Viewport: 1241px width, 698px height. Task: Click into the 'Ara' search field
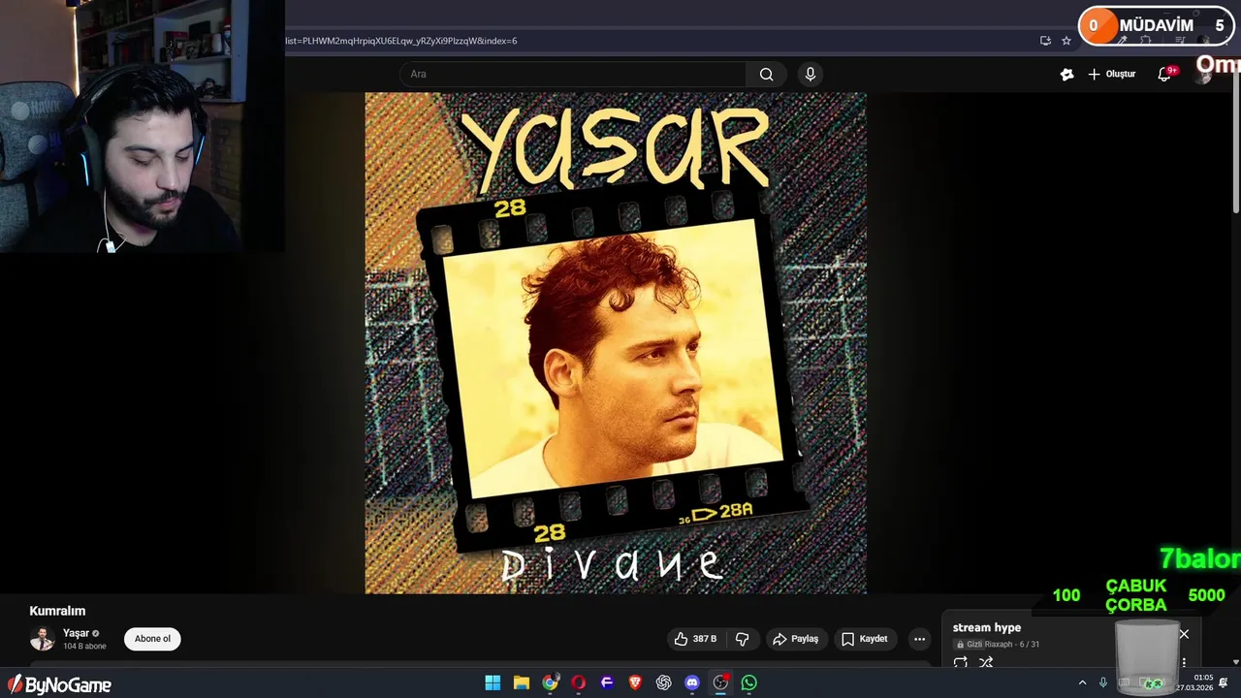573,75
